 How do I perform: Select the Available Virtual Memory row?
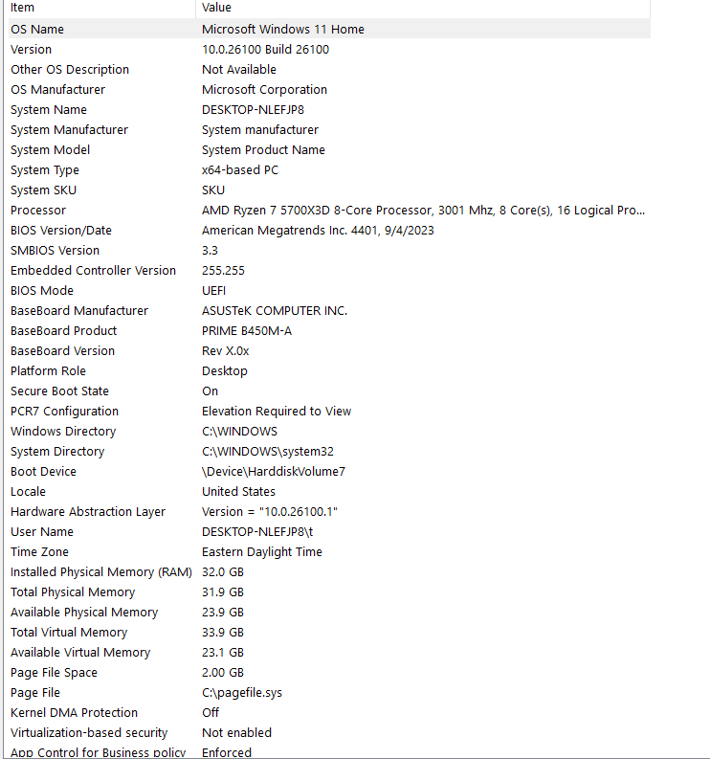(329, 653)
